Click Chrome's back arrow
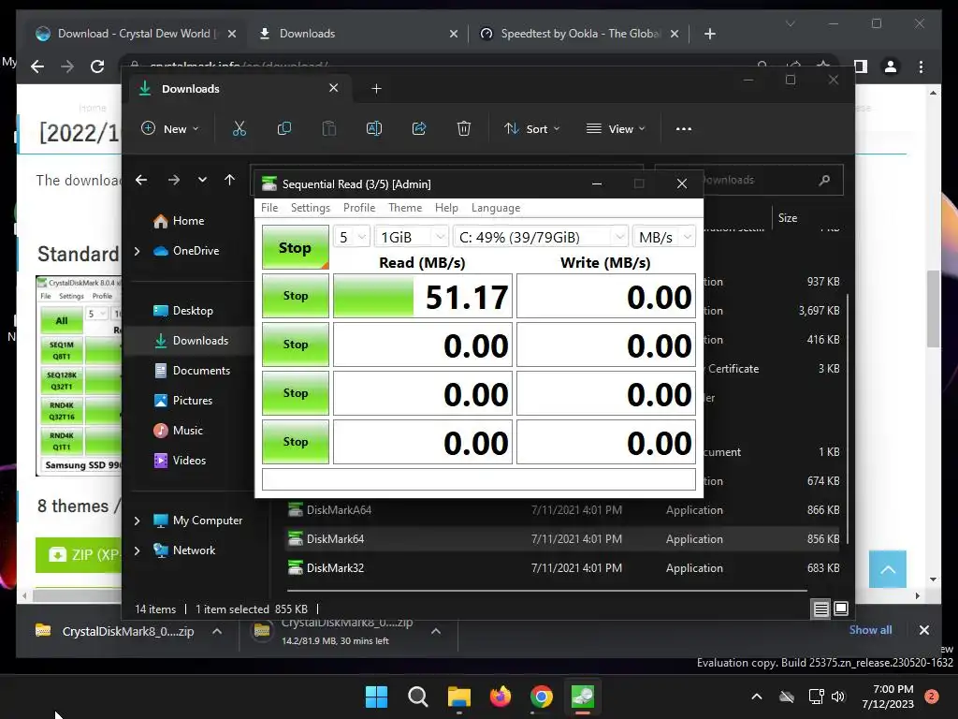 point(37,66)
